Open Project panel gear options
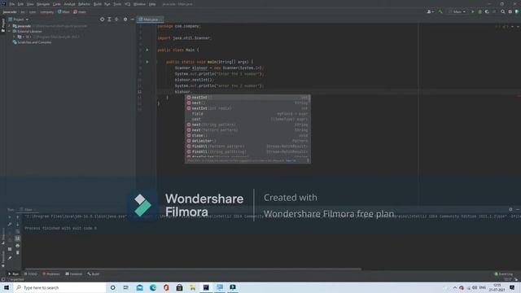The height and width of the screenshot is (293, 521). pyautogui.click(x=125, y=20)
